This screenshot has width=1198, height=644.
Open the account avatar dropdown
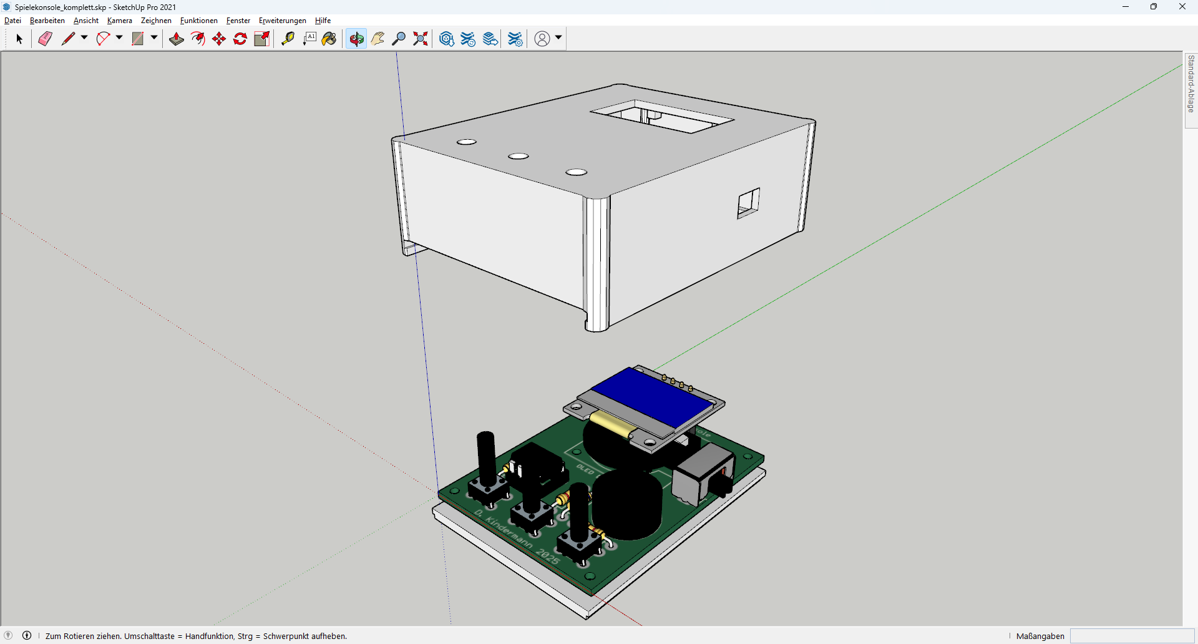click(557, 38)
